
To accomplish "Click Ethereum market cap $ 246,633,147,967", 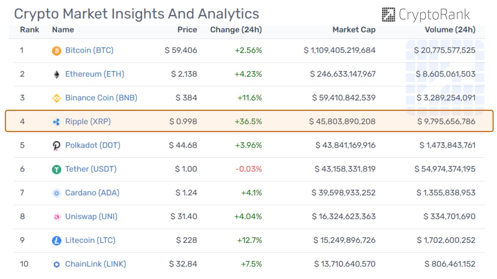I will [343, 74].
